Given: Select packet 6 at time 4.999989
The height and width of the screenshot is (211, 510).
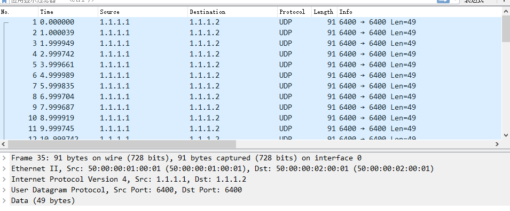Looking at the screenshot, I should pyautogui.click(x=251, y=75).
